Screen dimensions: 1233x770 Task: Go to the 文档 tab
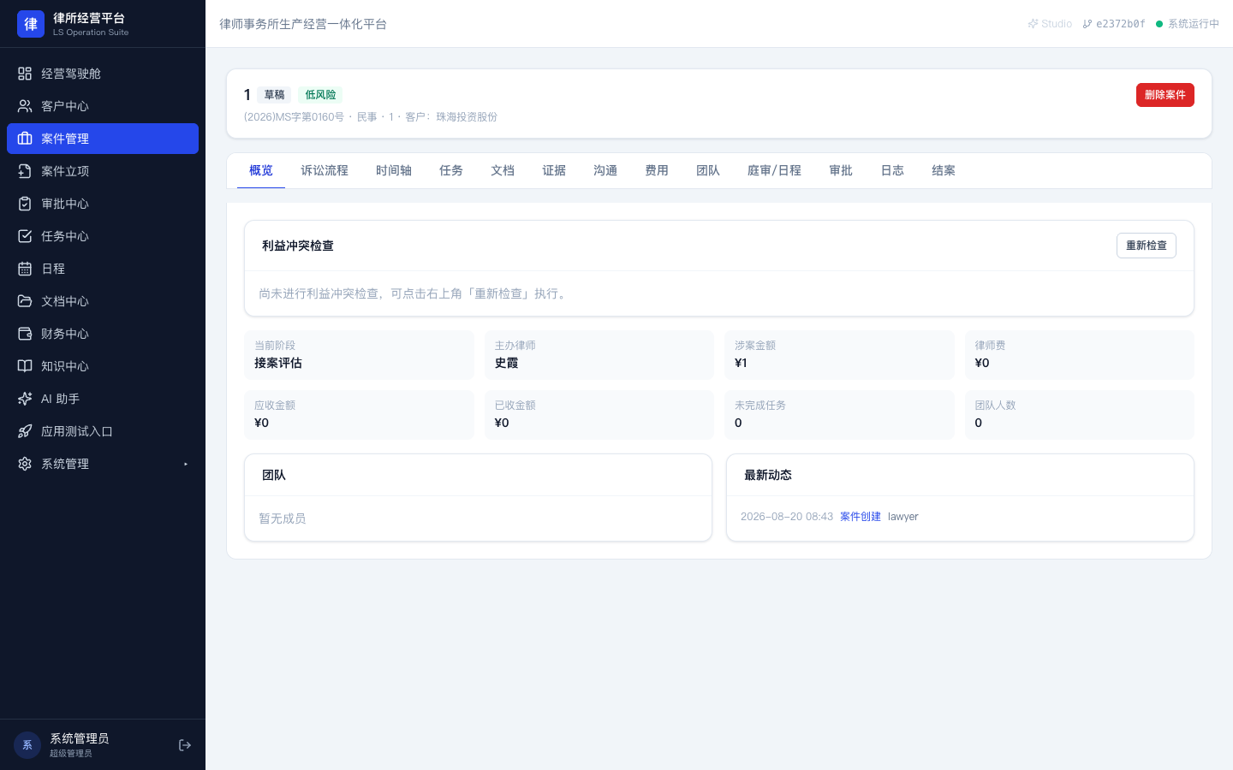[503, 171]
